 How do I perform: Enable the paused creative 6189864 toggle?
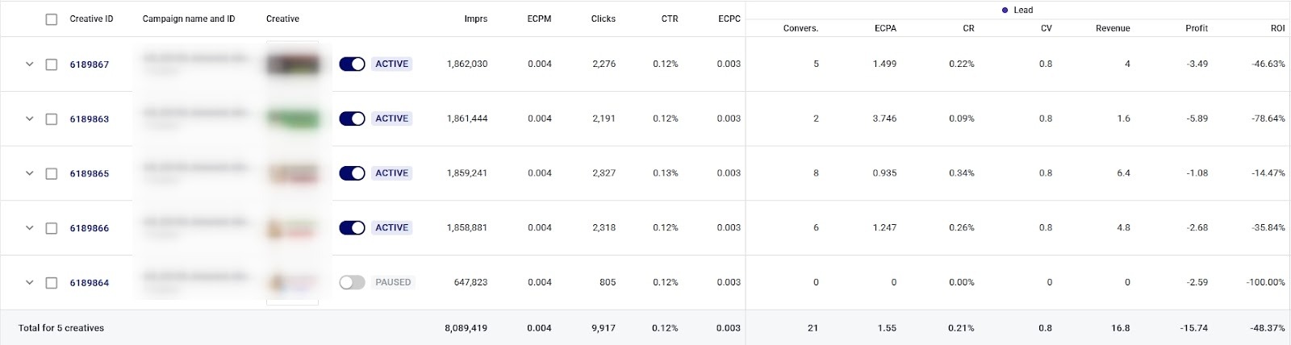point(352,283)
